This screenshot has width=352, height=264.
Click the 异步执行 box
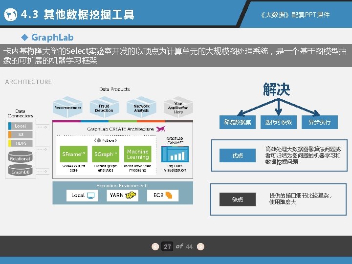coord(319,122)
